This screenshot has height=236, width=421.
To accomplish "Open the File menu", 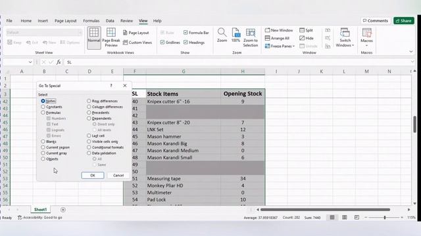I will [9, 20].
